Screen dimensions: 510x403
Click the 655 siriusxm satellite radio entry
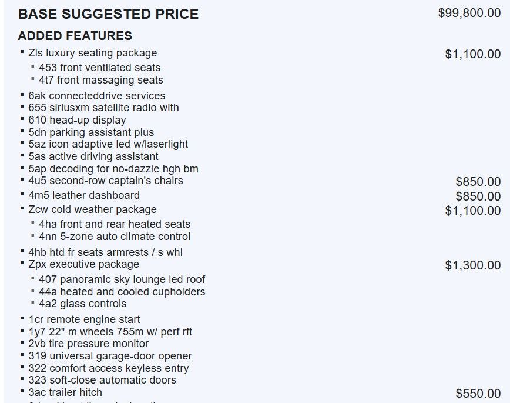click(103, 108)
